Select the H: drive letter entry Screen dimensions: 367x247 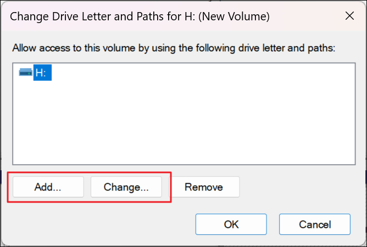click(42, 73)
